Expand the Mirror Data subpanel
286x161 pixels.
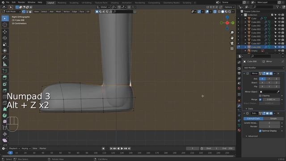(x=246, y=109)
